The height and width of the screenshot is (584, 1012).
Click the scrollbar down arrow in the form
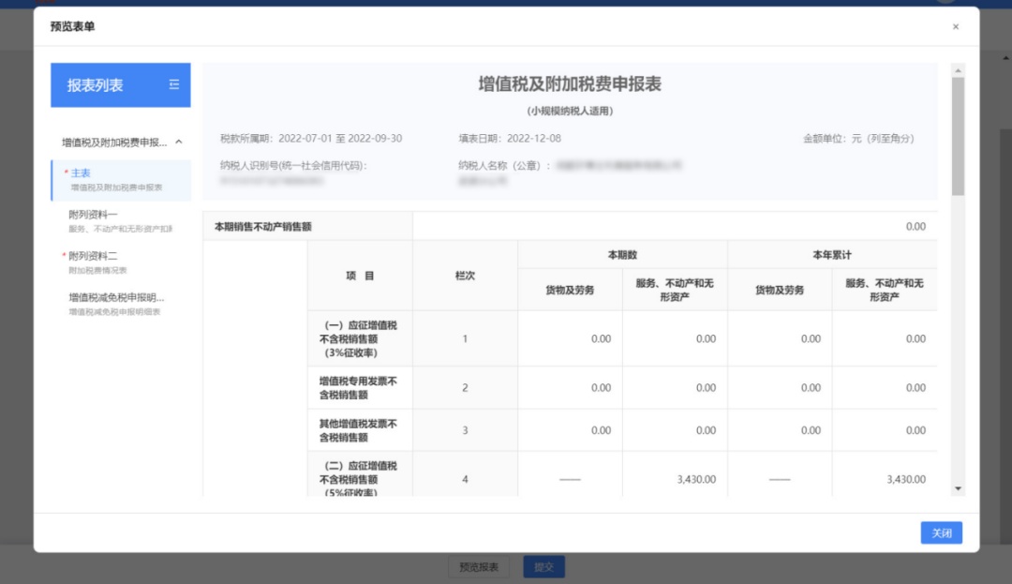(x=958, y=488)
